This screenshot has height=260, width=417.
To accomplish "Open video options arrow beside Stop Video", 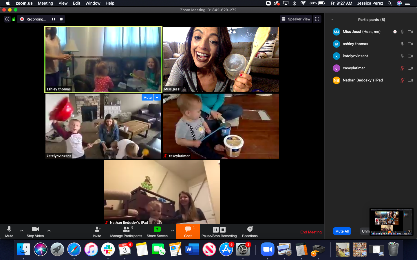I will tap(49, 230).
